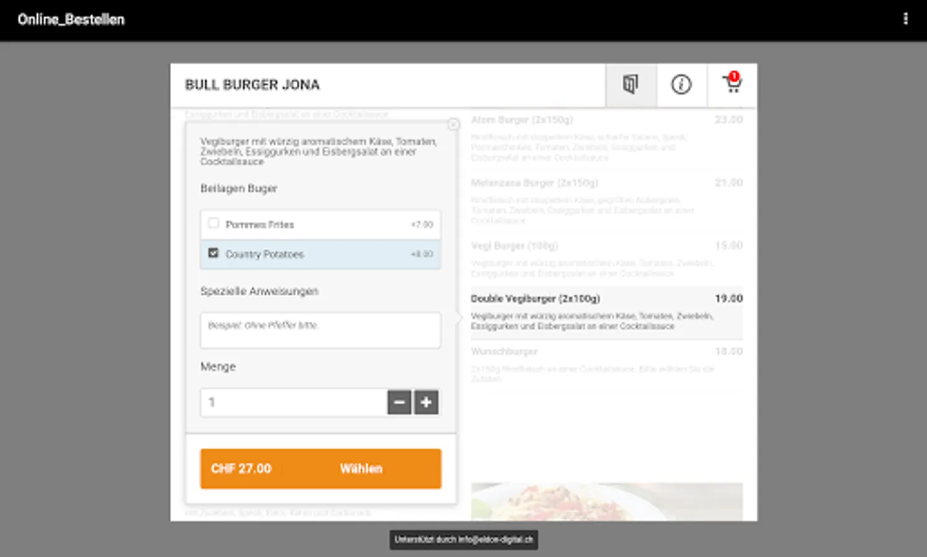Increase quantity with plus button
Image resolution: width=927 pixels, height=557 pixels.
(x=426, y=402)
